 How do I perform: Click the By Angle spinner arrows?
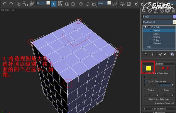pyautogui.click(x=173, y=85)
